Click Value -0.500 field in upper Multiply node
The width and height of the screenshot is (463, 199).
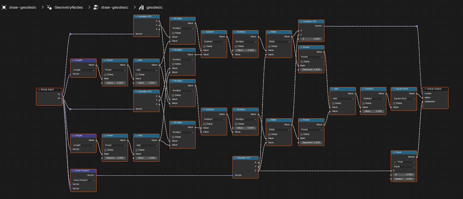245,50
